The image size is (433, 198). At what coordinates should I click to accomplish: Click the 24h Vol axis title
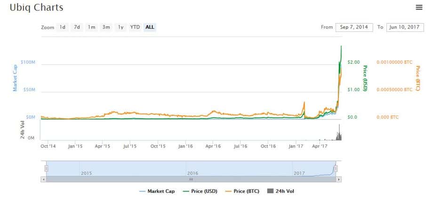coord(23,129)
